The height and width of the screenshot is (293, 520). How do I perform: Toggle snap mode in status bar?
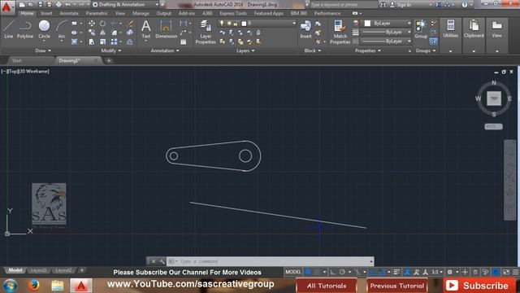(318, 272)
